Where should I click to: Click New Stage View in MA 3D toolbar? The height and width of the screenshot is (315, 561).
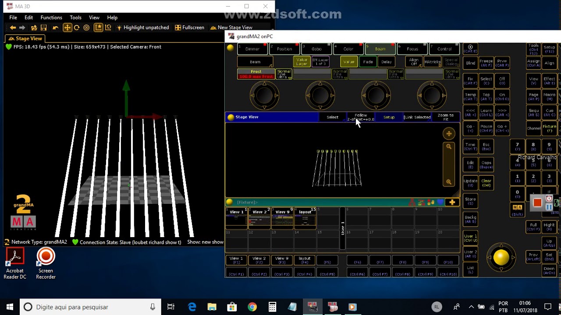tap(231, 28)
